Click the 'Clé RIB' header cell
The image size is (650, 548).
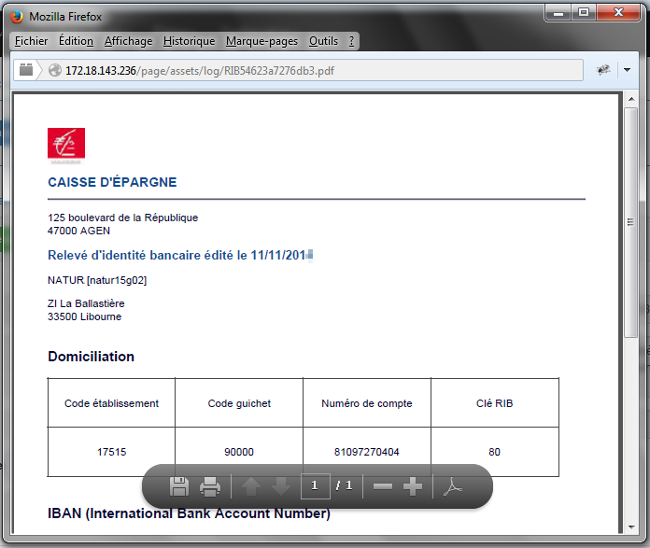coord(495,403)
